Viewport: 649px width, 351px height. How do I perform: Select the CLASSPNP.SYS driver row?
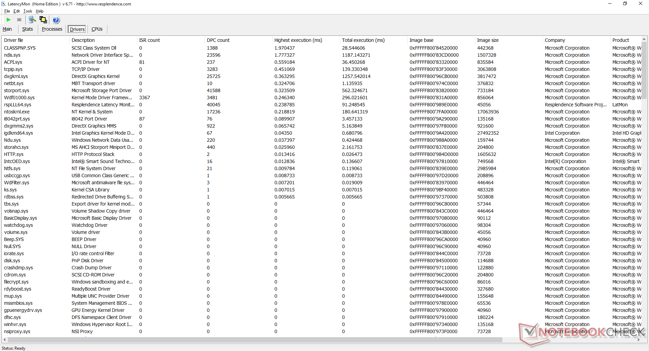(321, 48)
